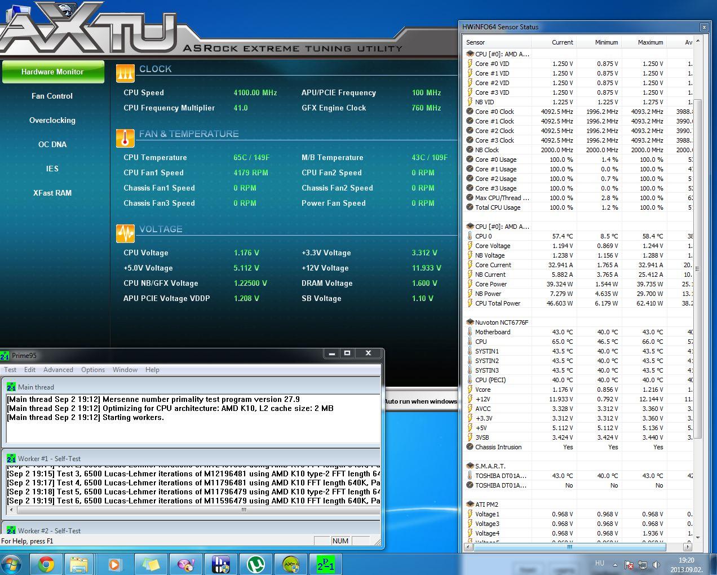
Task: Select the Core #0 Clock gauge icon
Action: pyautogui.click(x=470, y=112)
